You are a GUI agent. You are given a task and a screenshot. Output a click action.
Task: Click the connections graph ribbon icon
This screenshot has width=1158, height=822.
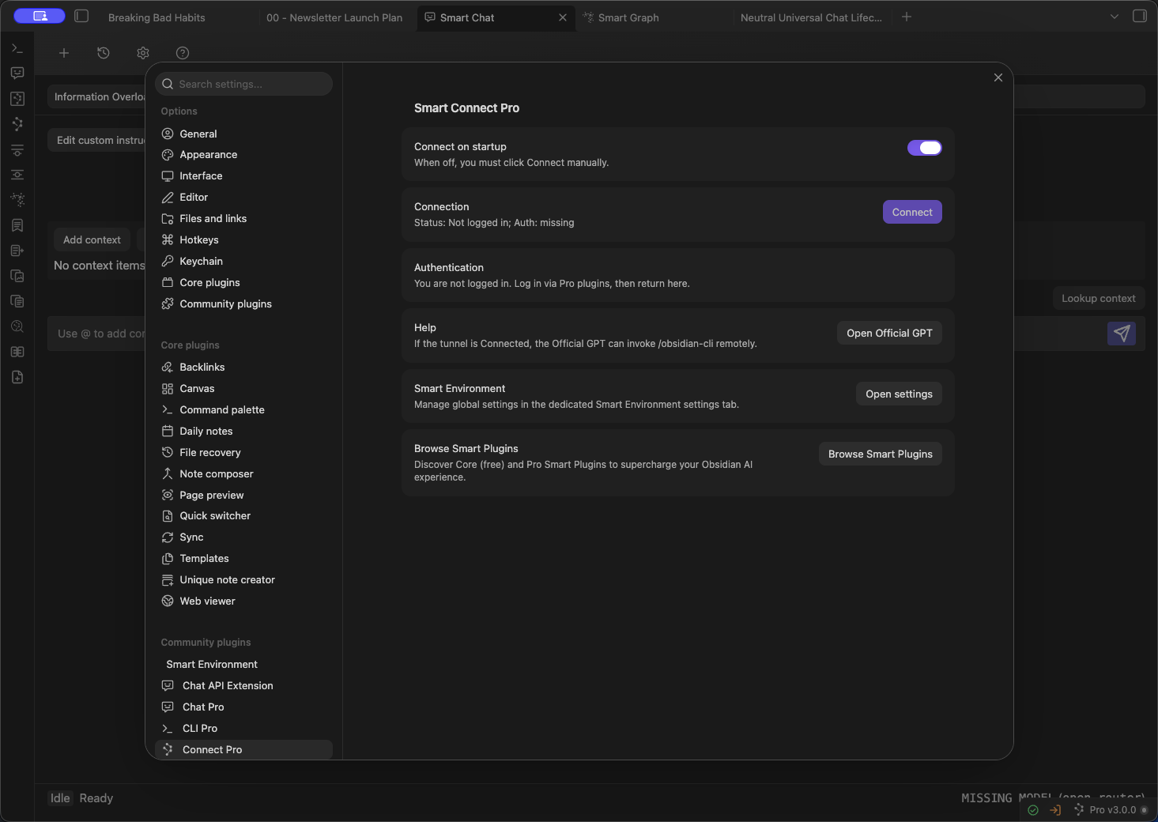[17, 124]
